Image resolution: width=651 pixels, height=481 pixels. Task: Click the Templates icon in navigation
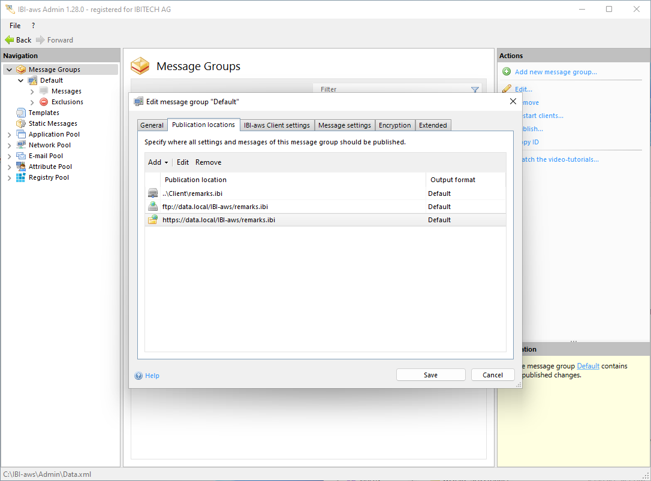click(21, 113)
